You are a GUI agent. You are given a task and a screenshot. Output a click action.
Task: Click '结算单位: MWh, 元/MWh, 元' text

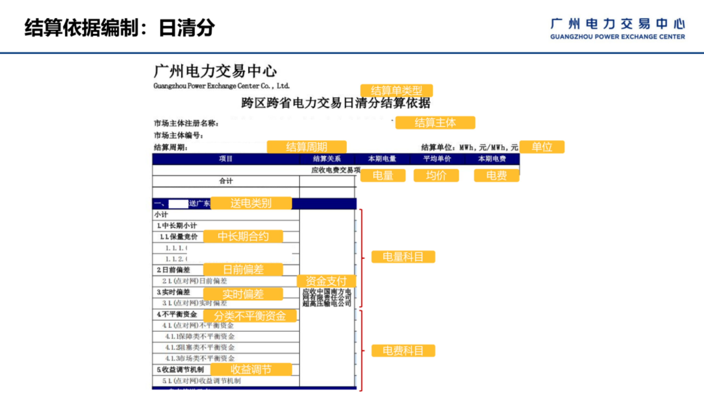(x=470, y=147)
